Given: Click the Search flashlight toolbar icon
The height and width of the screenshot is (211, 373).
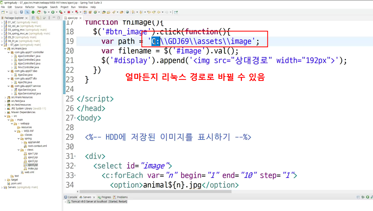Looking at the screenshot, I should (x=113, y=12).
